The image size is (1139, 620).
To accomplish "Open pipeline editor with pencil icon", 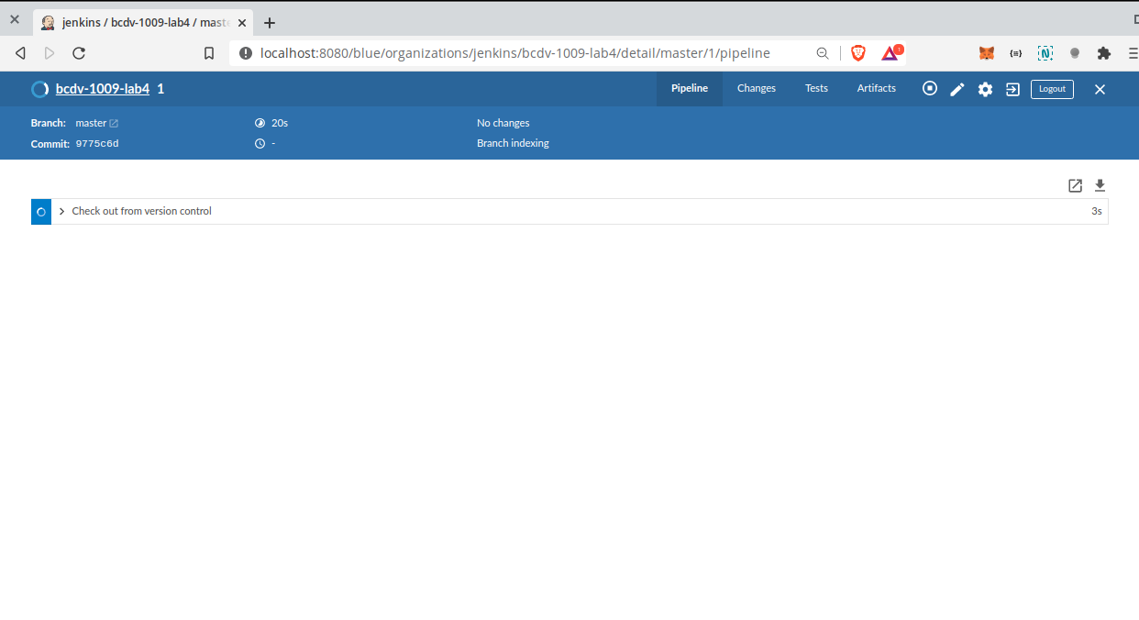I will point(957,89).
